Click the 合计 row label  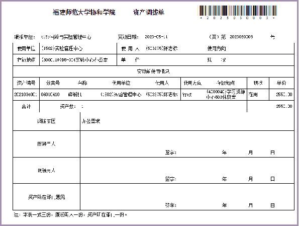click(26, 106)
